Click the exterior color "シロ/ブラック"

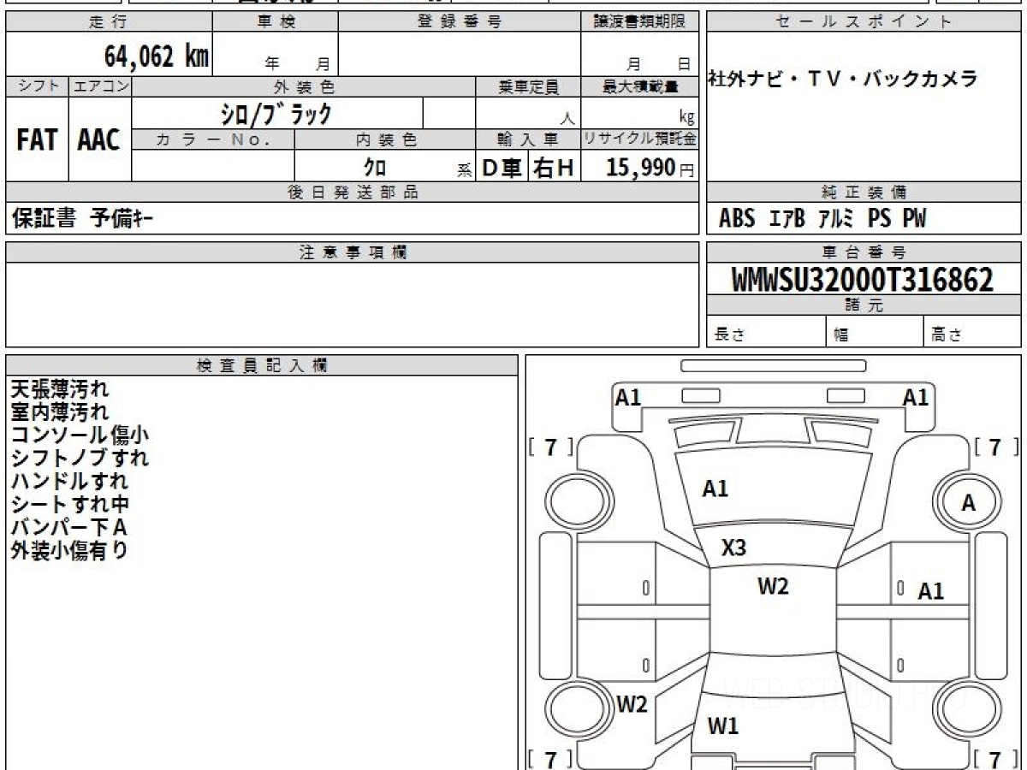276,113
